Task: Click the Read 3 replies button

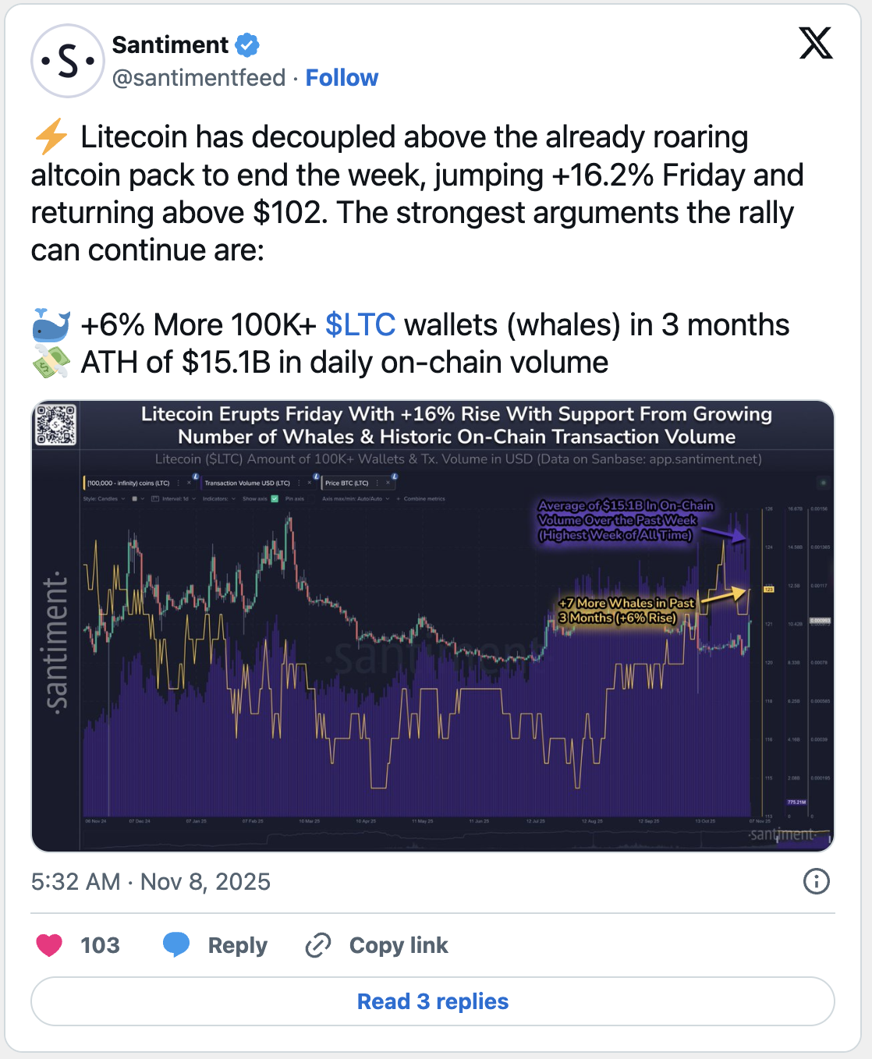Action: point(433,1001)
